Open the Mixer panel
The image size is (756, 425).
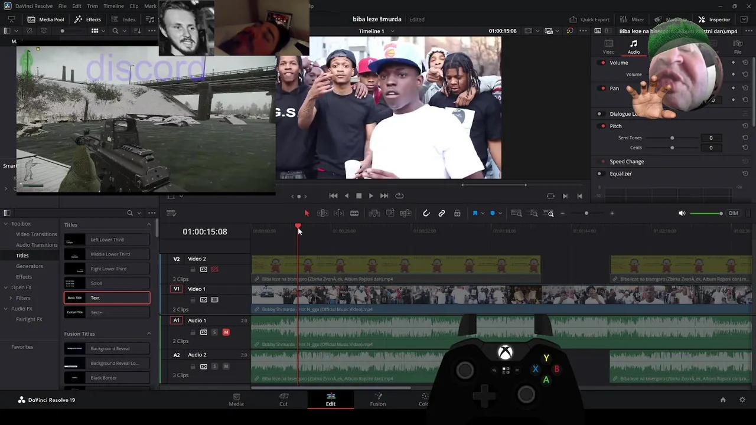point(632,19)
